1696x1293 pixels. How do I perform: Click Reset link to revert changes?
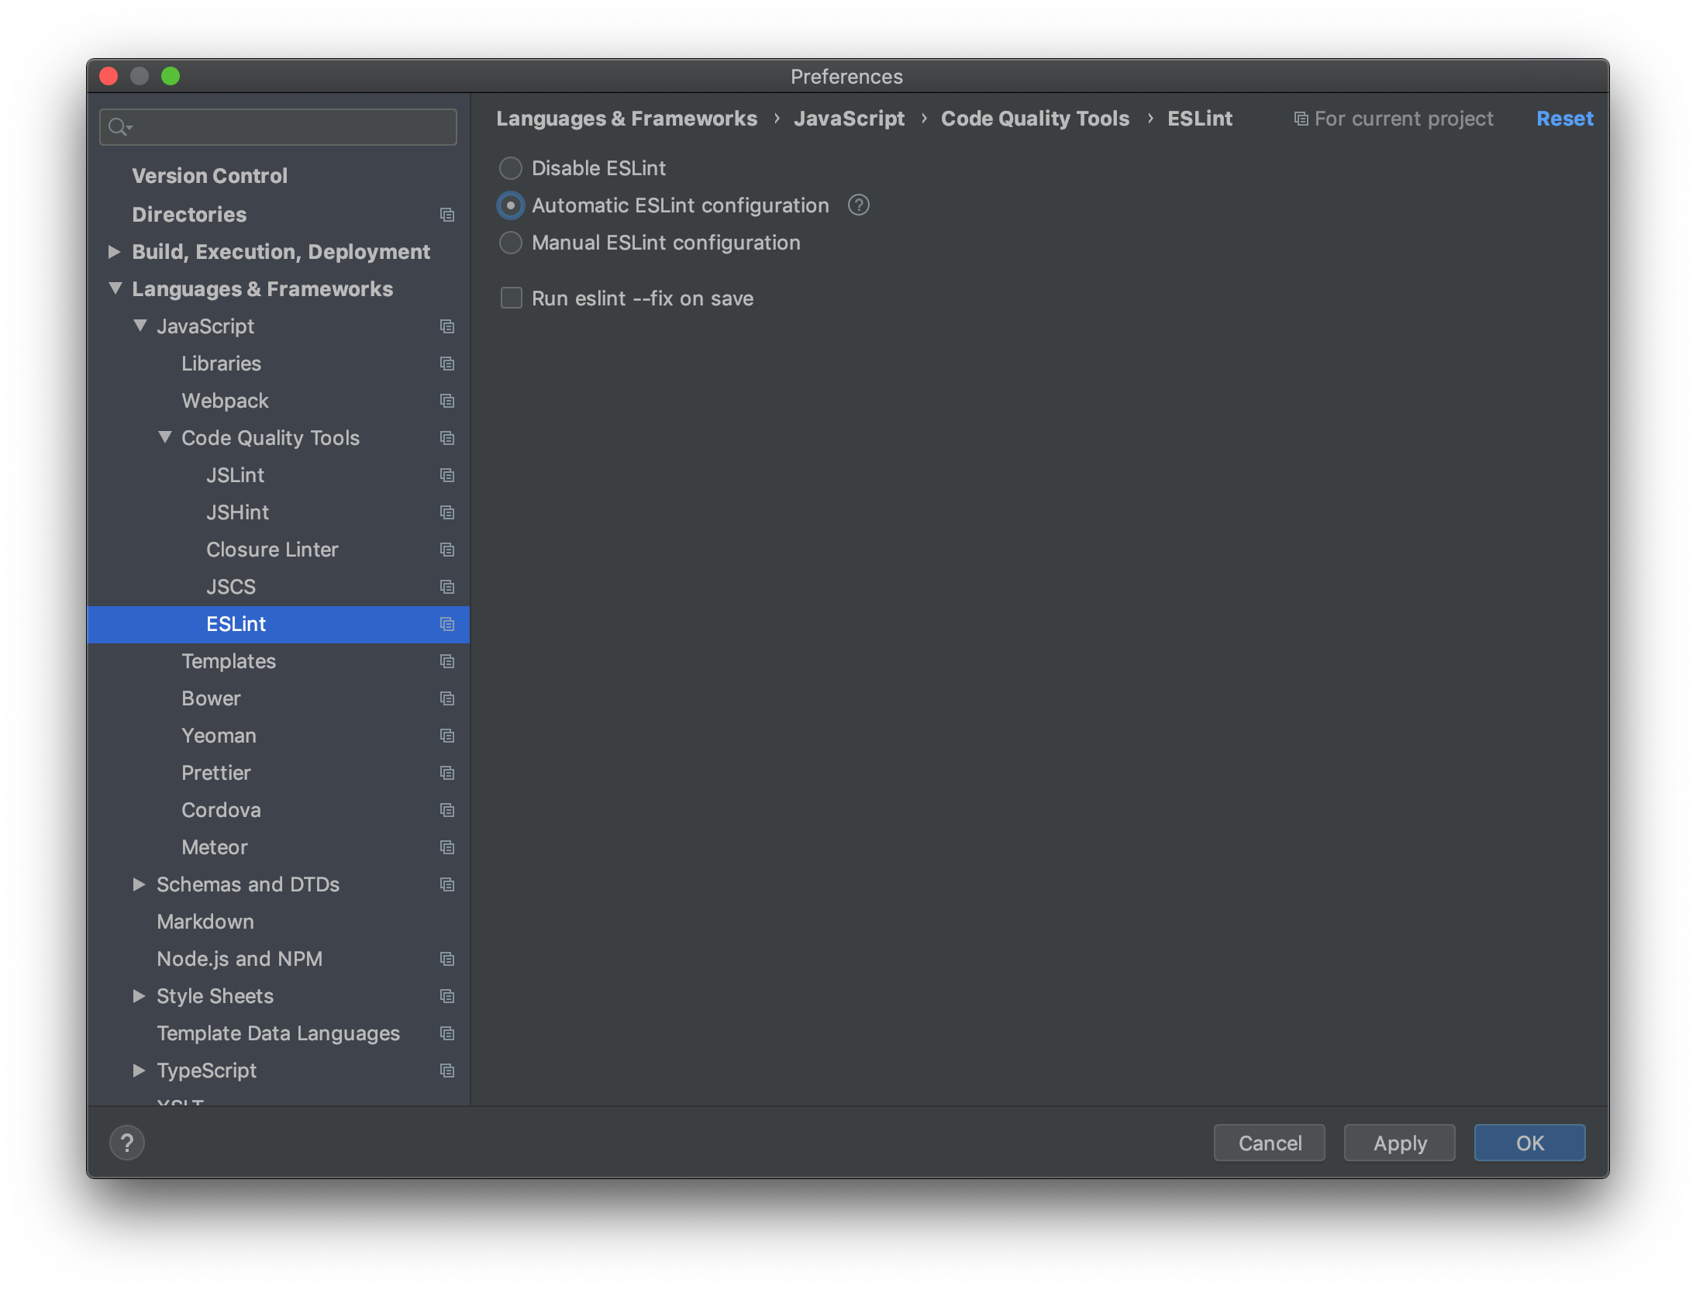pos(1564,119)
